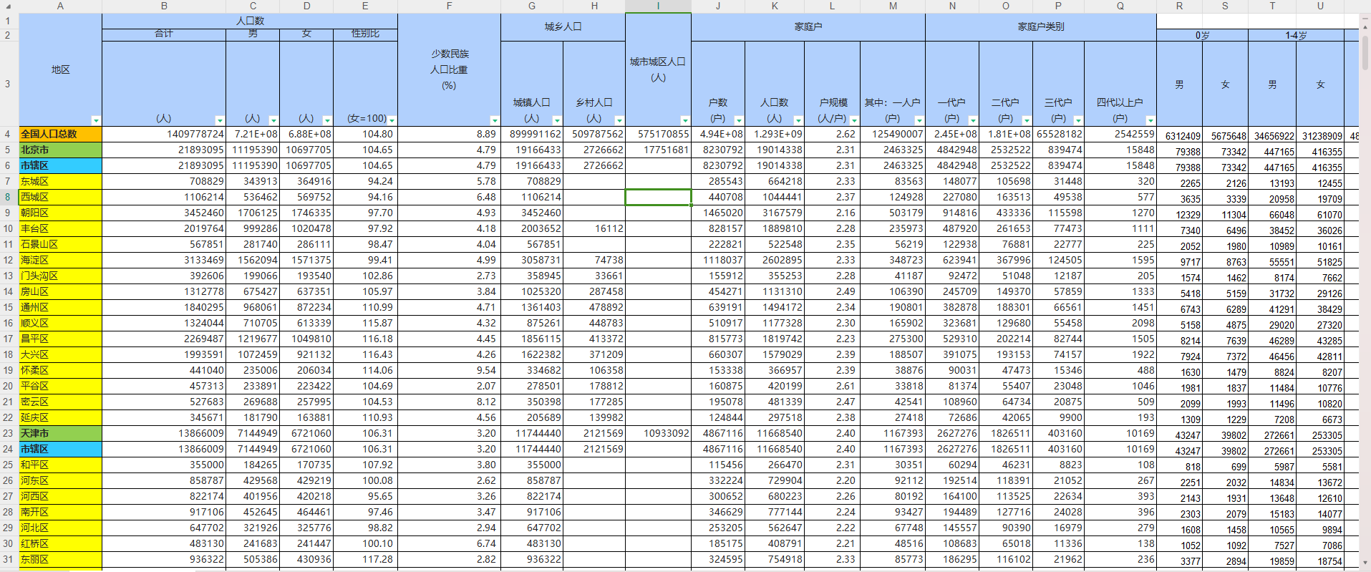The height and width of the screenshot is (572, 1371).
Task: Select the 昌平区 cell
Action: coord(60,339)
